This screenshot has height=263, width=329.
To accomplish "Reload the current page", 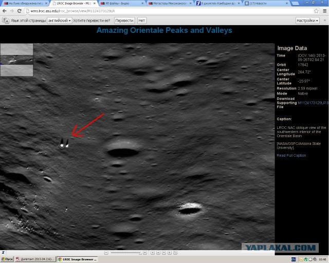I will tap(20, 11).
